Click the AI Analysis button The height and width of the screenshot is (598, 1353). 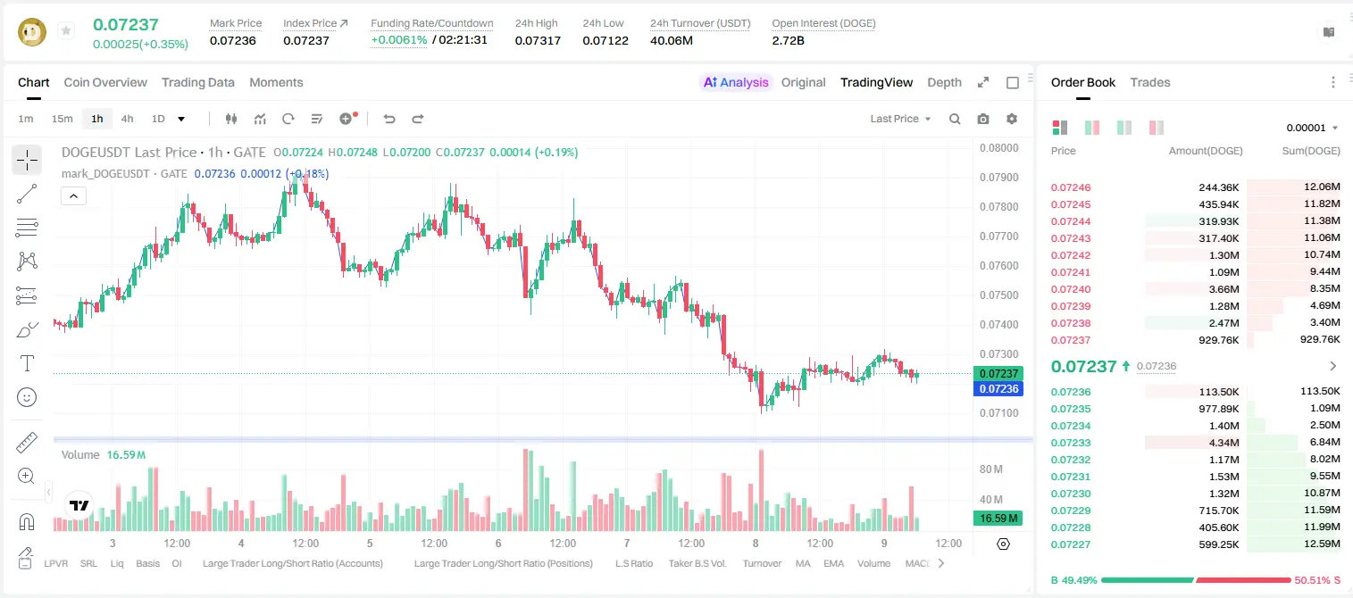pyautogui.click(x=736, y=82)
